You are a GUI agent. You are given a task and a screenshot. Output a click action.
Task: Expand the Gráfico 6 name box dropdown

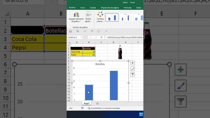click(81, 37)
